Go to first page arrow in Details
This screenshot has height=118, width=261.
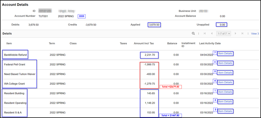(x=204, y=34)
